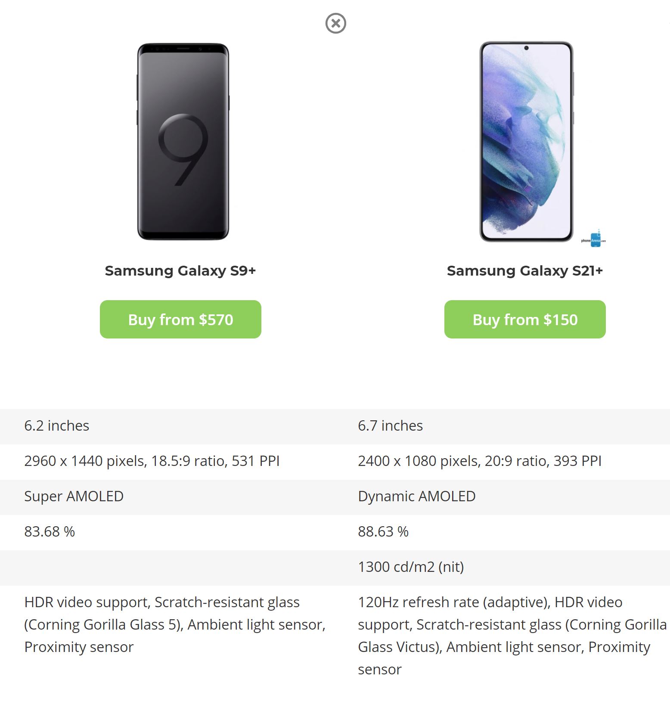Image resolution: width=670 pixels, height=717 pixels.
Task: Select the 83.68 % screen-to-body ratio value
Action: tap(50, 532)
